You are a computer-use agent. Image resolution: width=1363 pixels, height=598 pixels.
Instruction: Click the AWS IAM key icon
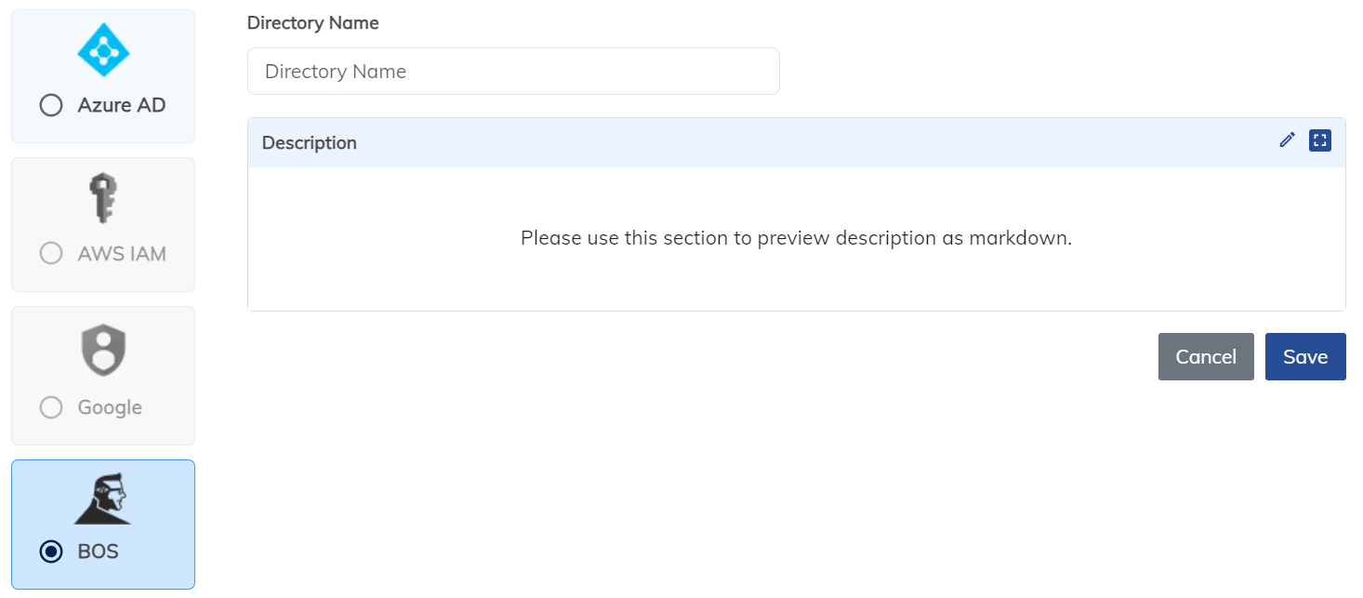[102, 199]
